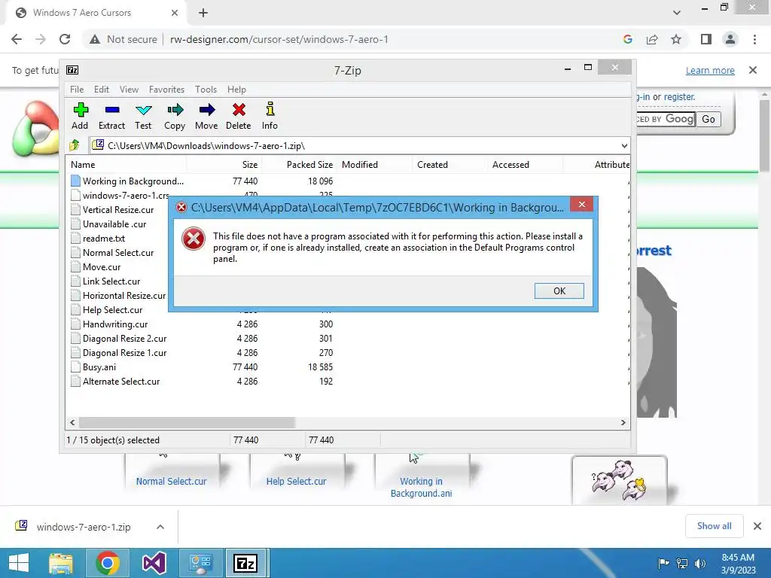
Task: Click the Copy toolbar icon in 7-Zip
Action: click(x=175, y=110)
